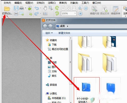The image size is (127, 103).
Task: Click the Undo arrow icon
Action: pyautogui.click(x=37, y=8)
